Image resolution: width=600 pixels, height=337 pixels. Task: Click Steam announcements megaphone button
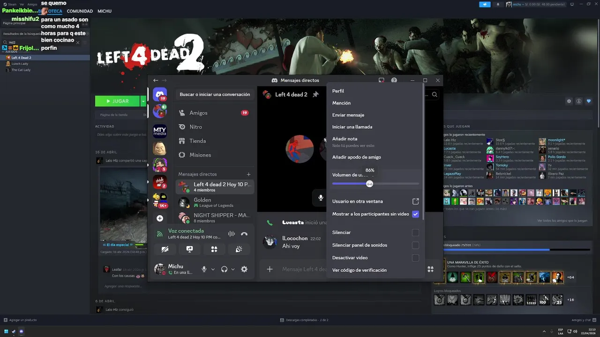pyautogui.click(x=485, y=4)
